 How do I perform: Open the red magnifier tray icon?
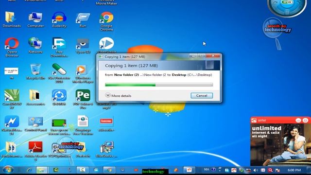pyautogui.click(x=270, y=170)
